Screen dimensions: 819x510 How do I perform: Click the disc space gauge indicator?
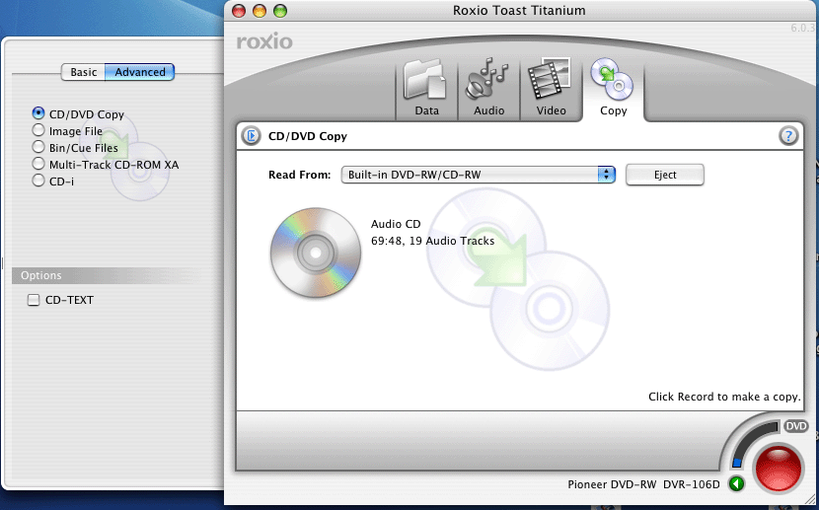click(x=753, y=445)
